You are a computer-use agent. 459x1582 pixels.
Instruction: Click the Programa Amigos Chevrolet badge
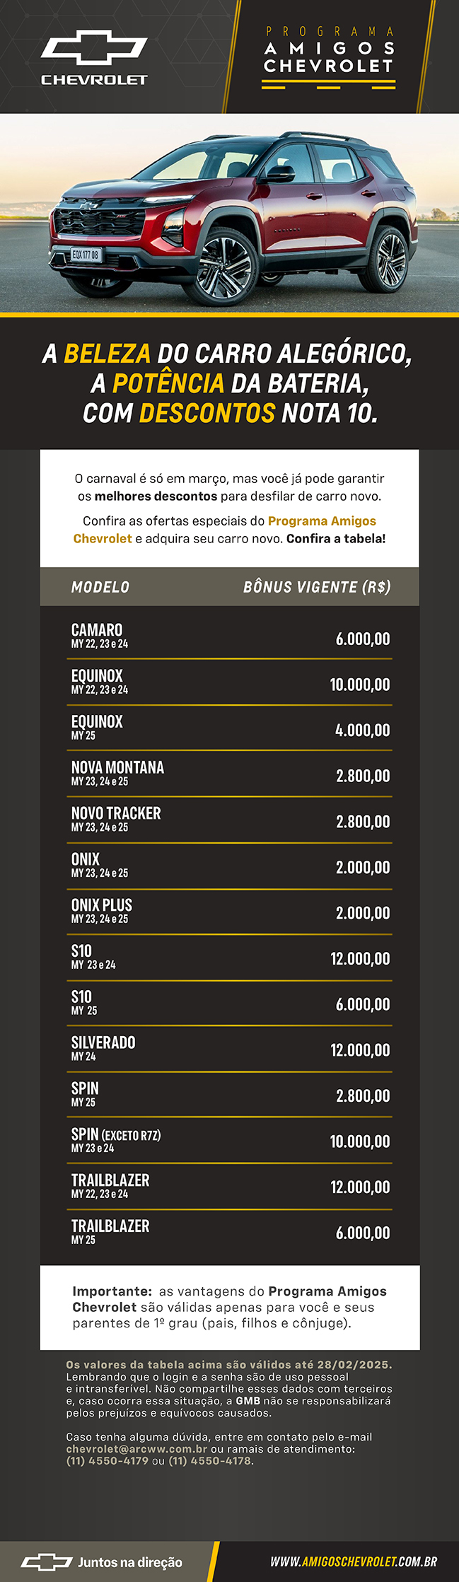click(329, 57)
